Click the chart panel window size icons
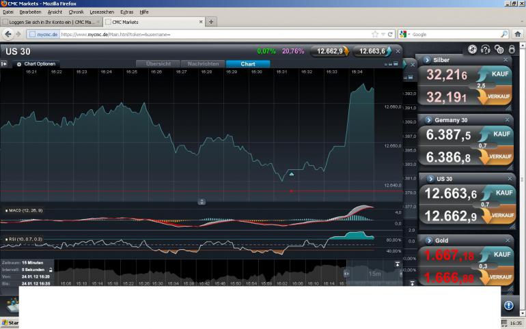The width and height of the screenshot is (526, 329). click(x=391, y=63)
